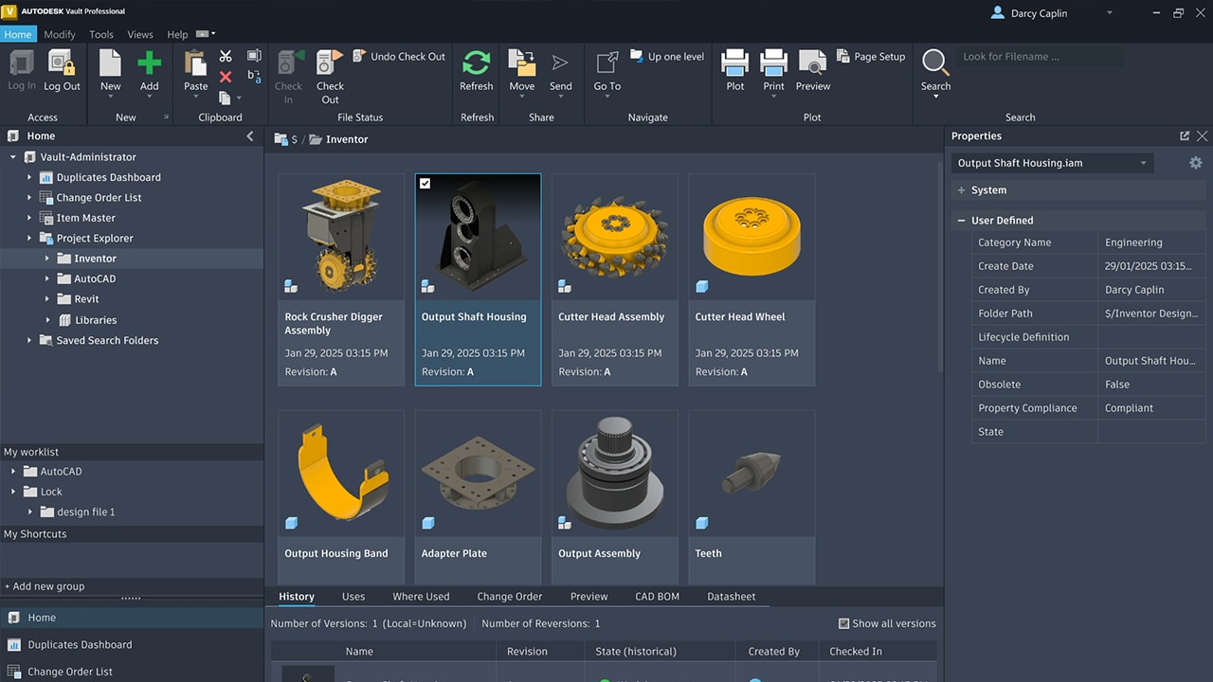Open the Modify ribbon tab

pos(60,34)
